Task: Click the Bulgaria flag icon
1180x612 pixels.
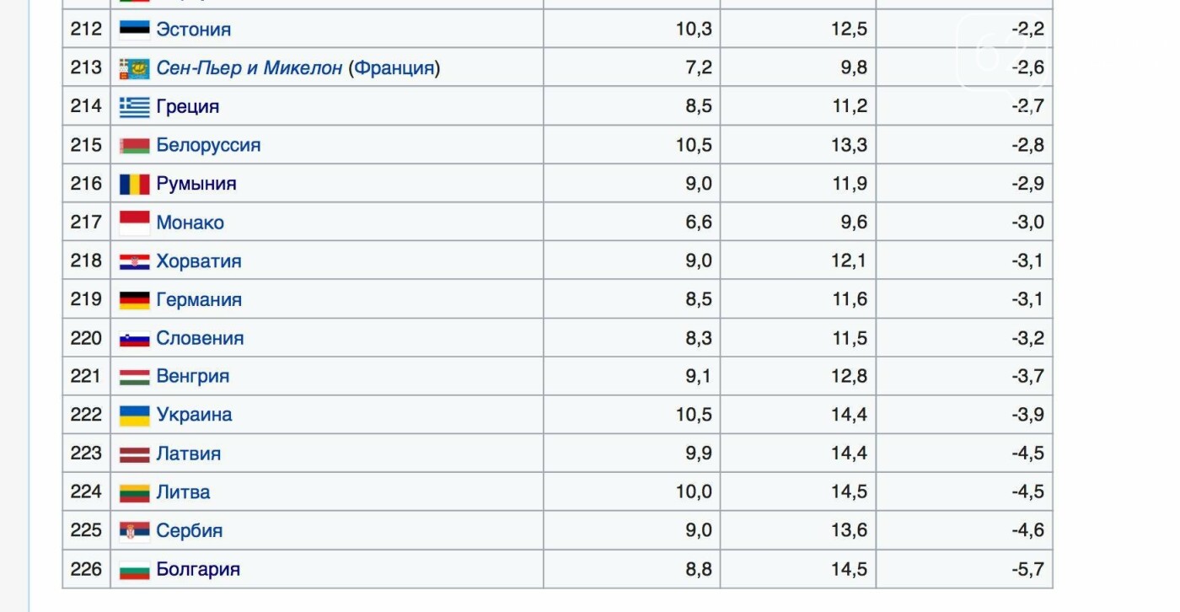Action: pos(134,570)
